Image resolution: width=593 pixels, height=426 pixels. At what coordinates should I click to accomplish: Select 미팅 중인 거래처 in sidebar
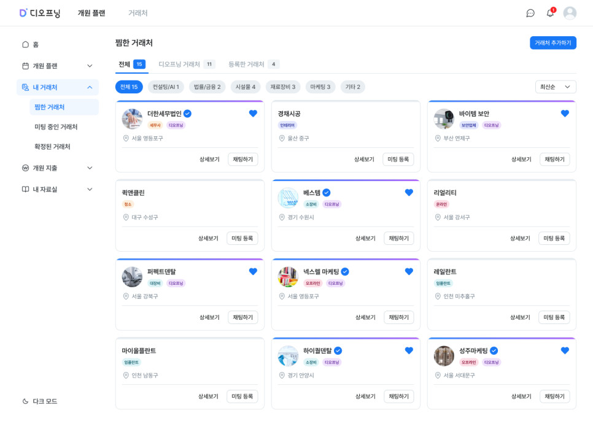point(56,127)
